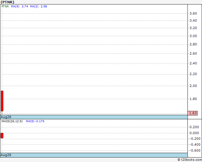Click the 2.00 price axis label
The height and width of the screenshot is (162, 202).
(x=193, y=86)
